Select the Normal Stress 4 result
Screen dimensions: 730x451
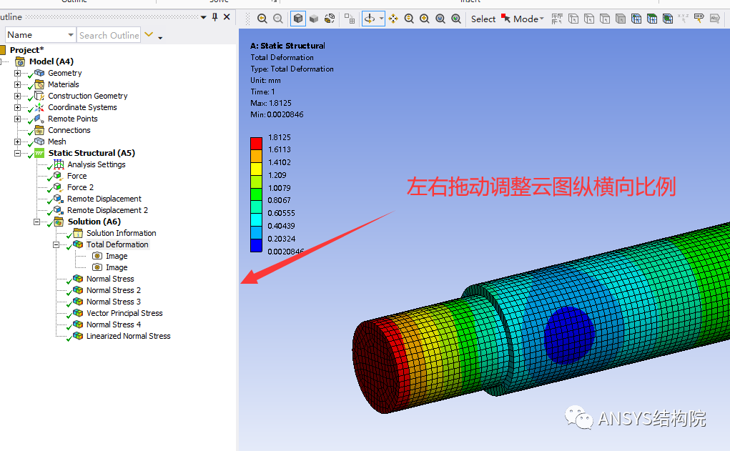click(114, 324)
